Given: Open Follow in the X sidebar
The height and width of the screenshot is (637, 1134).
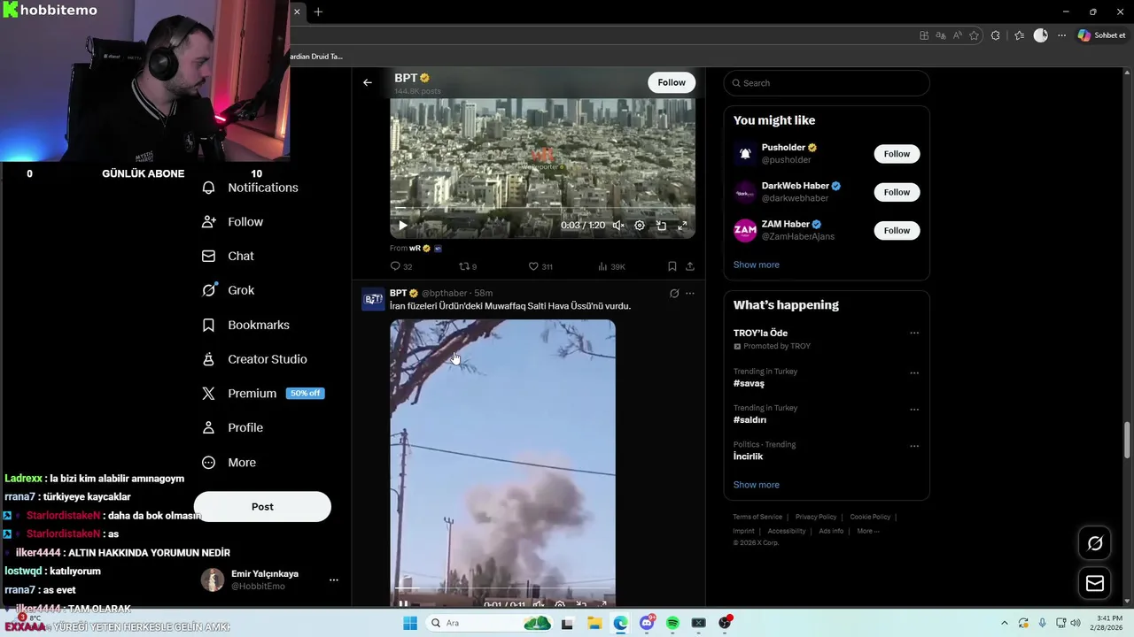Looking at the screenshot, I should click(233, 222).
